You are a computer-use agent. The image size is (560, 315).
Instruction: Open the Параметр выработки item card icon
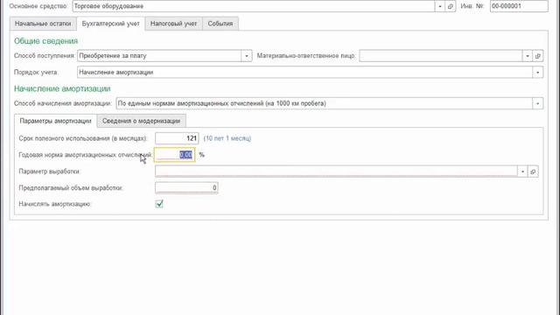coord(533,171)
